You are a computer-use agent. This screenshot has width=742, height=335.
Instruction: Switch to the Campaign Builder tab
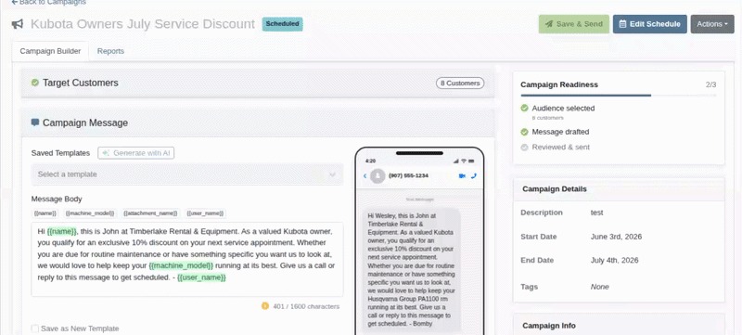tap(50, 51)
